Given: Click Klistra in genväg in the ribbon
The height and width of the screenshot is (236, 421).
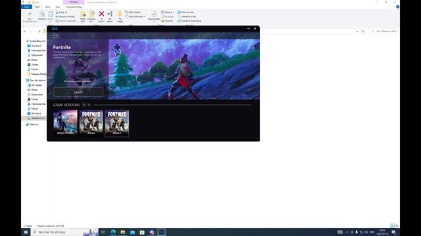Looking at the screenshot, I should tap(66, 21).
